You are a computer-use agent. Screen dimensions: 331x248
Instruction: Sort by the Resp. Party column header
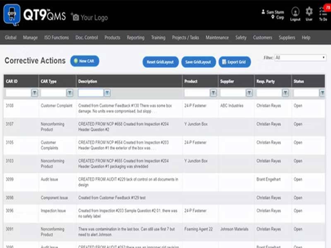[273, 81]
